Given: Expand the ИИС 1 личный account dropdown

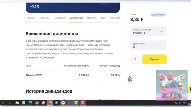Looking at the screenshot, I should pyautogui.click(x=148, y=32).
